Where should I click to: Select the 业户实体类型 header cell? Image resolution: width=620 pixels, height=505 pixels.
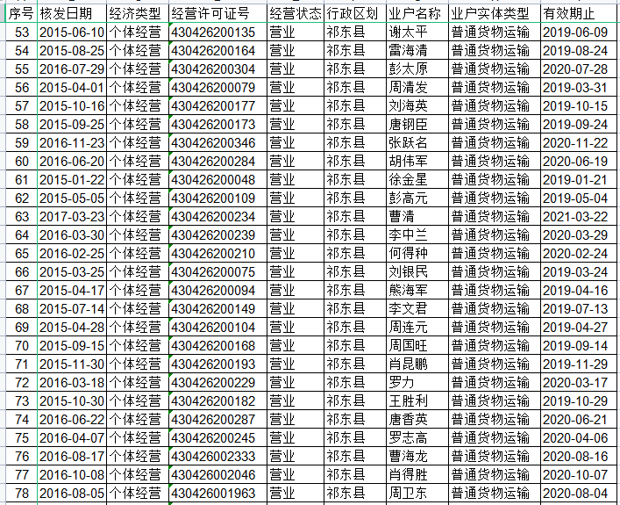pyautogui.click(x=490, y=13)
